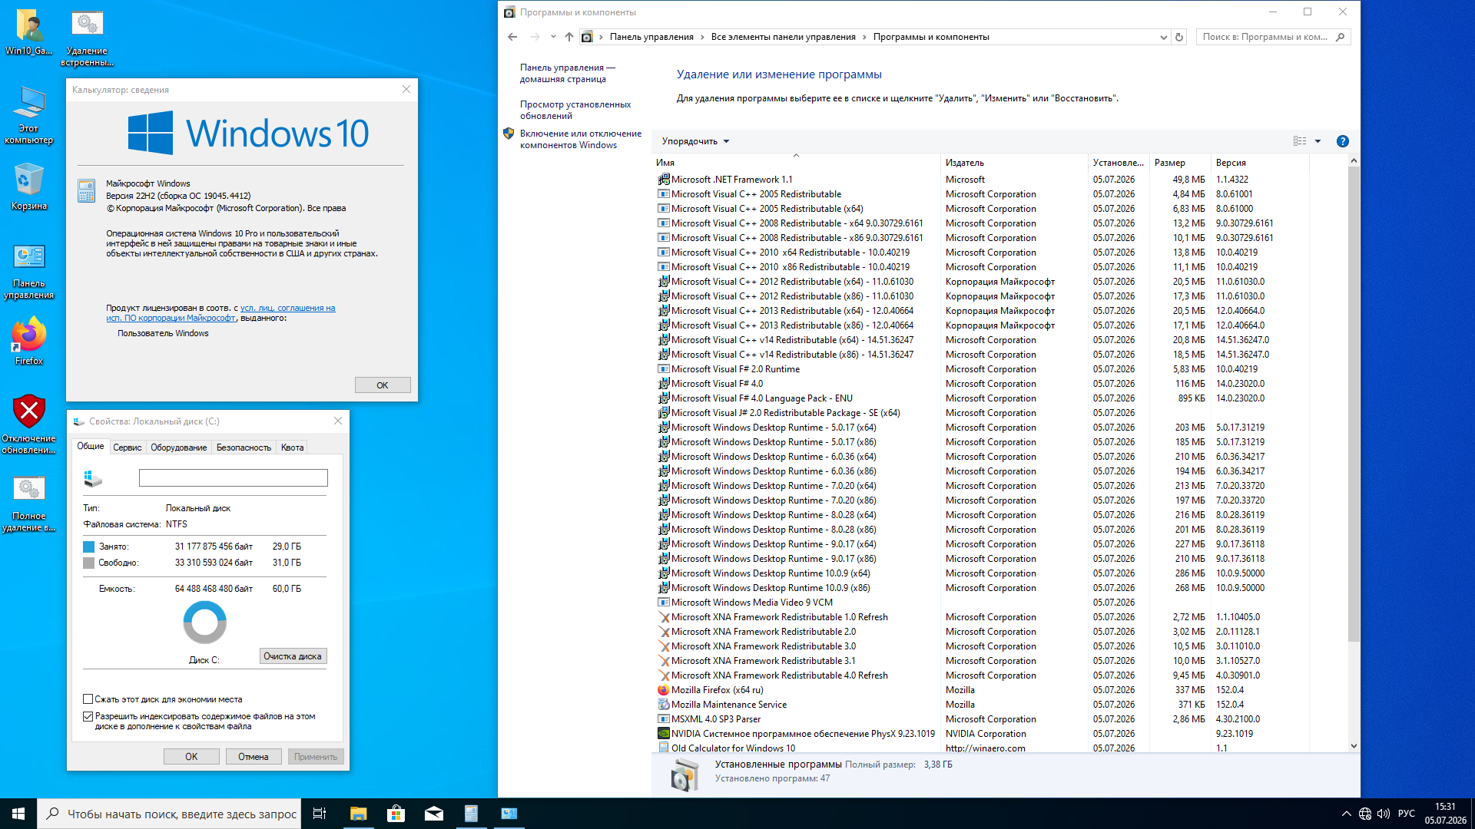Screen dimensions: 1475x829
Task: Switch to the Квота tab
Action: [293, 448]
